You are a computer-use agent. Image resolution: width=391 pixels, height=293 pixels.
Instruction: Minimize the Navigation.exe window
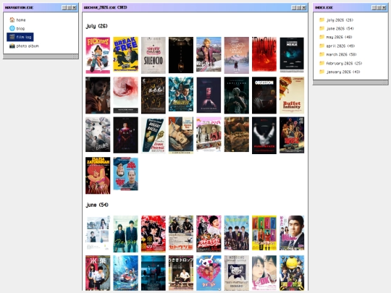pyautogui.click(x=64, y=7)
